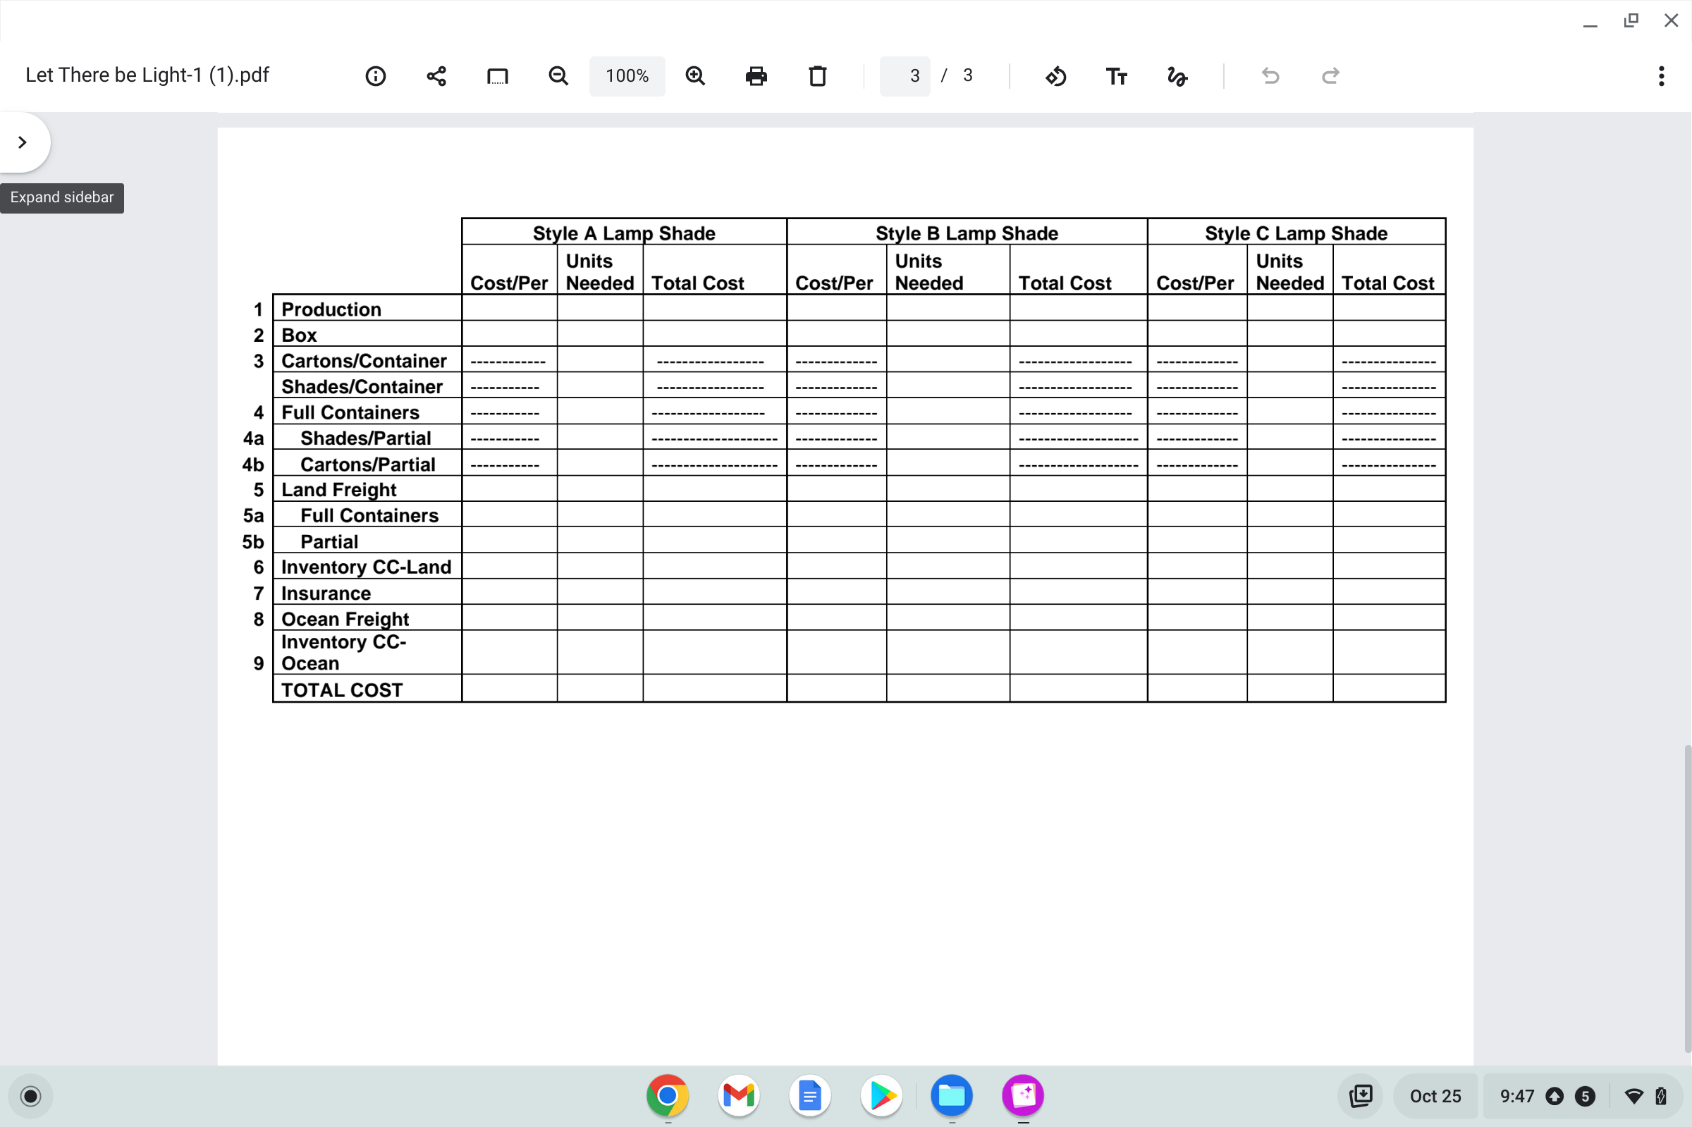This screenshot has width=1692, height=1127.
Task: Open Chrome from the shelf
Action: [667, 1095]
